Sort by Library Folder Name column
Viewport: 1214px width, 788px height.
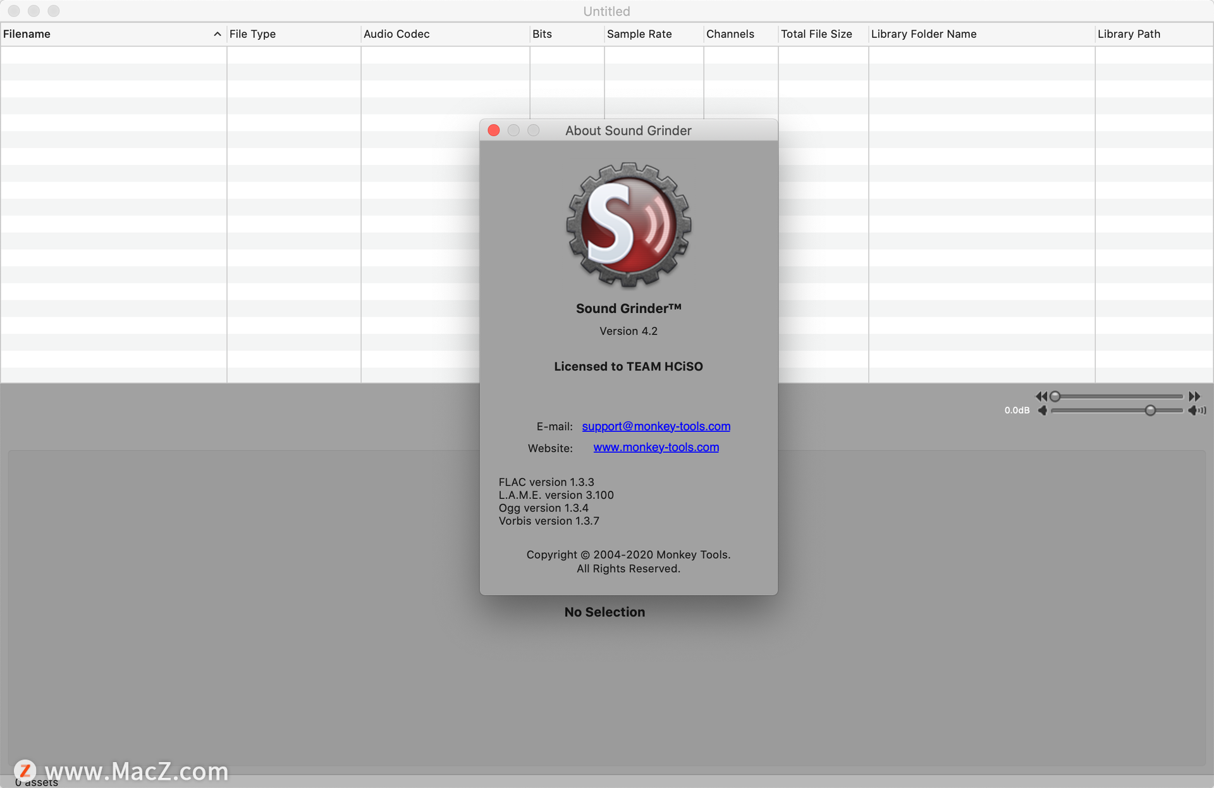[982, 34]
